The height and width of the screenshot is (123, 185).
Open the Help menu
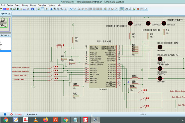59,5
